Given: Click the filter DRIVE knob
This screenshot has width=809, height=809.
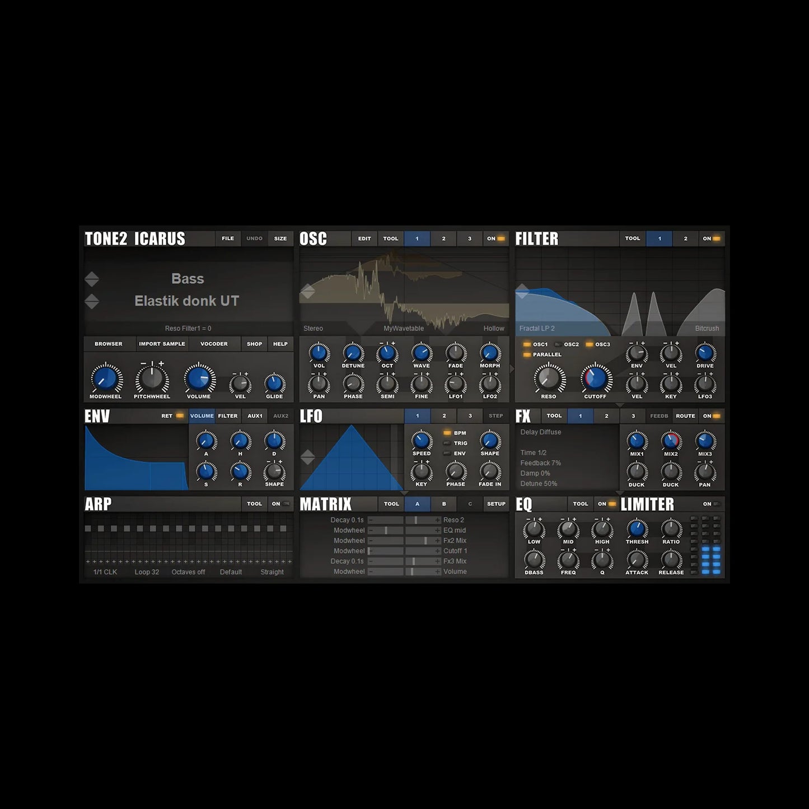Looking at the screenshot, I should (705, 353).
